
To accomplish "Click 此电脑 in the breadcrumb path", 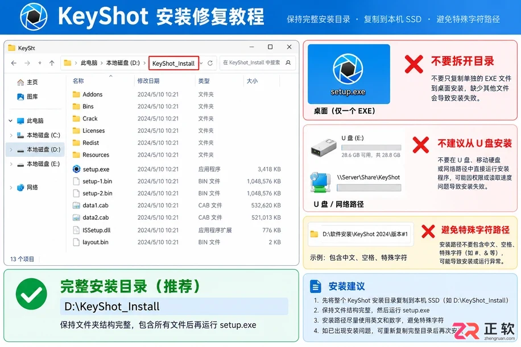I will pos(89,63).
